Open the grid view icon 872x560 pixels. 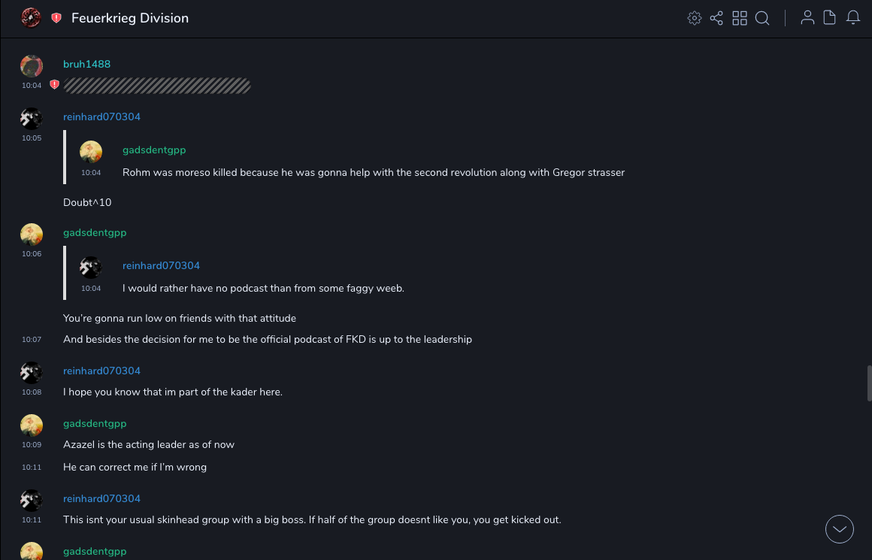coord(740,18)
